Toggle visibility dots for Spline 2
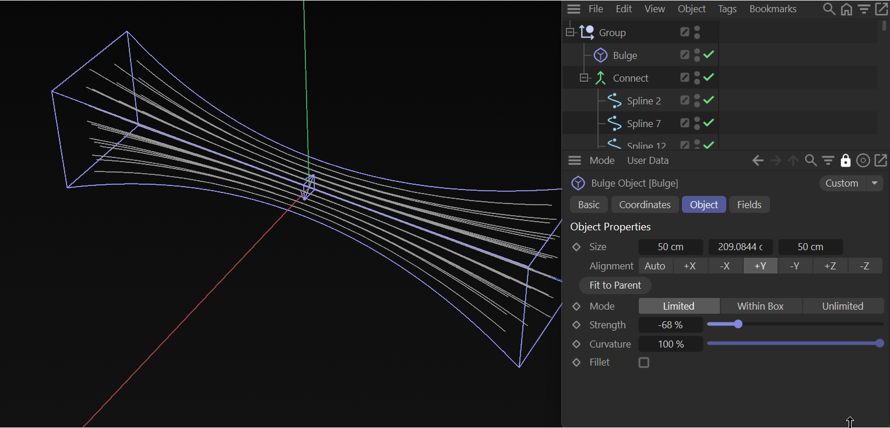 point(697,100)
